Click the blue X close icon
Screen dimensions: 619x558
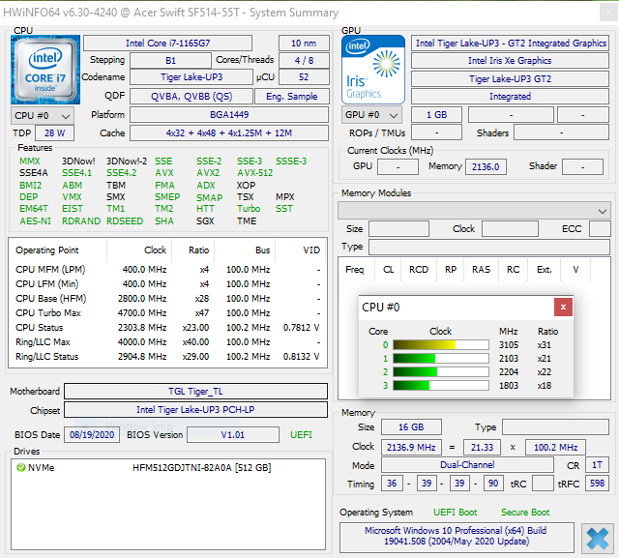[598, 537]
